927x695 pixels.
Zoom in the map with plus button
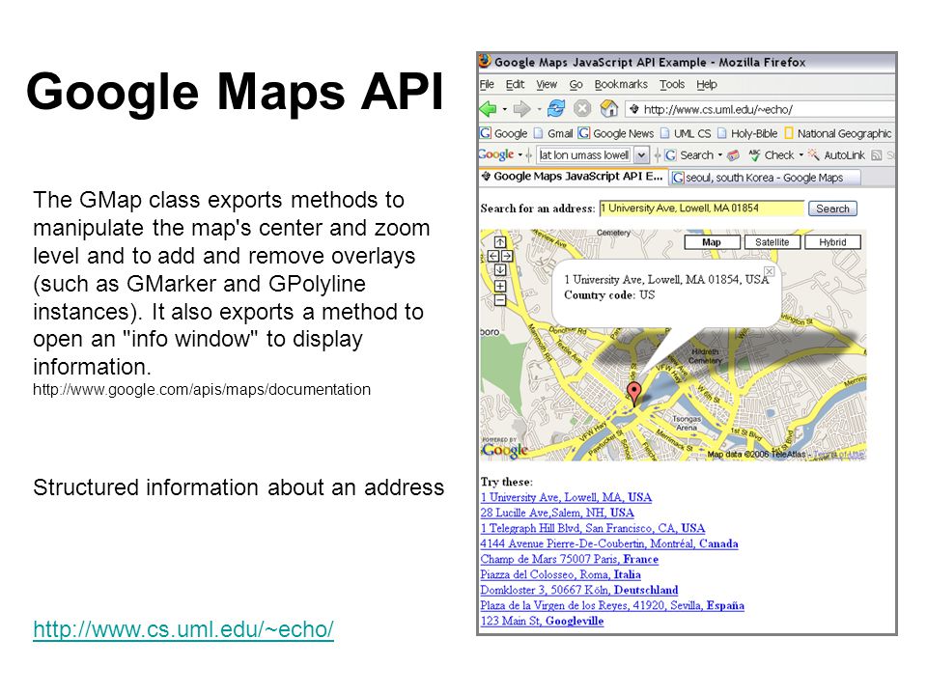[x=500, y=286]
